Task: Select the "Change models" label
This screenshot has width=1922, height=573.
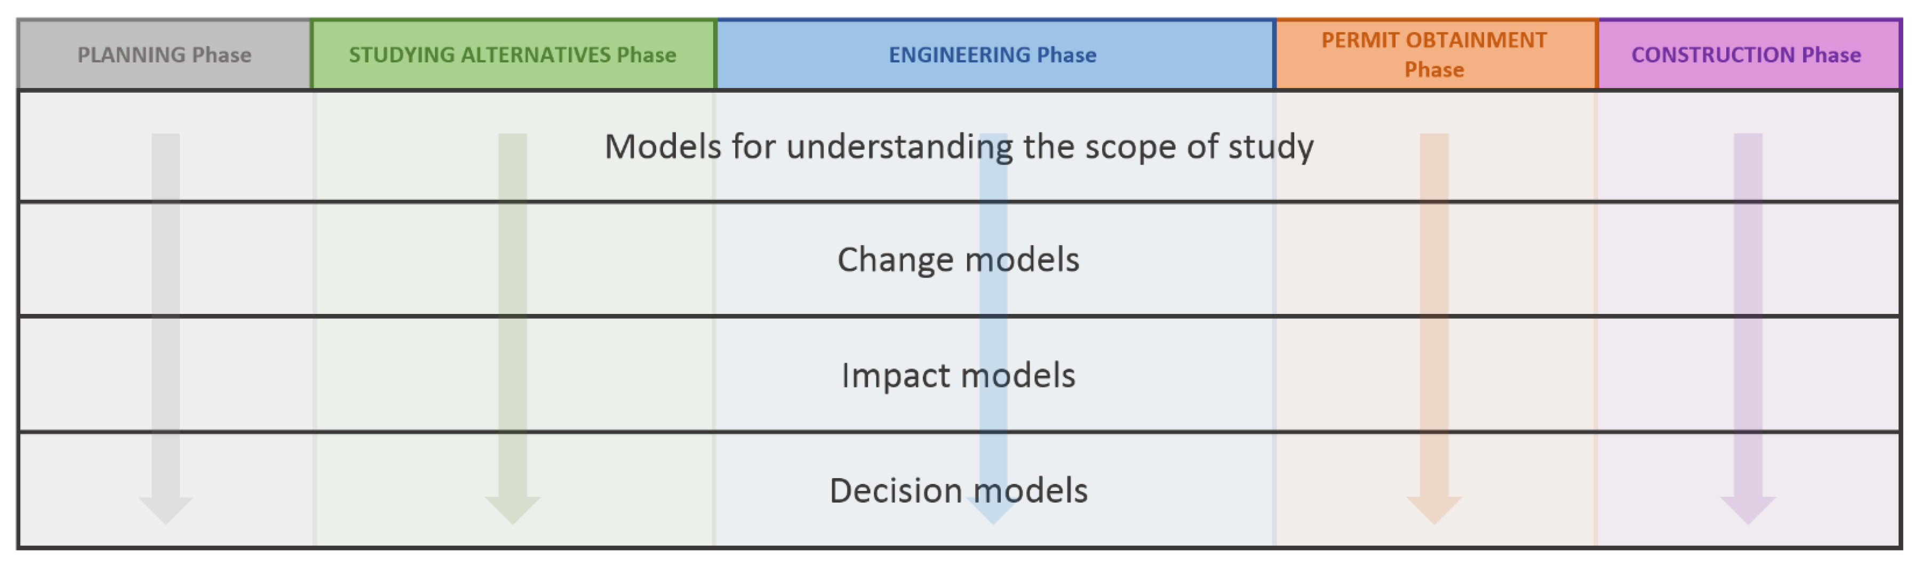Action: coord(958,259)
